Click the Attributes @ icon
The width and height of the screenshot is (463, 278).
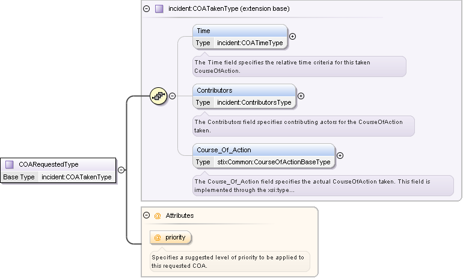coord(158,215)
